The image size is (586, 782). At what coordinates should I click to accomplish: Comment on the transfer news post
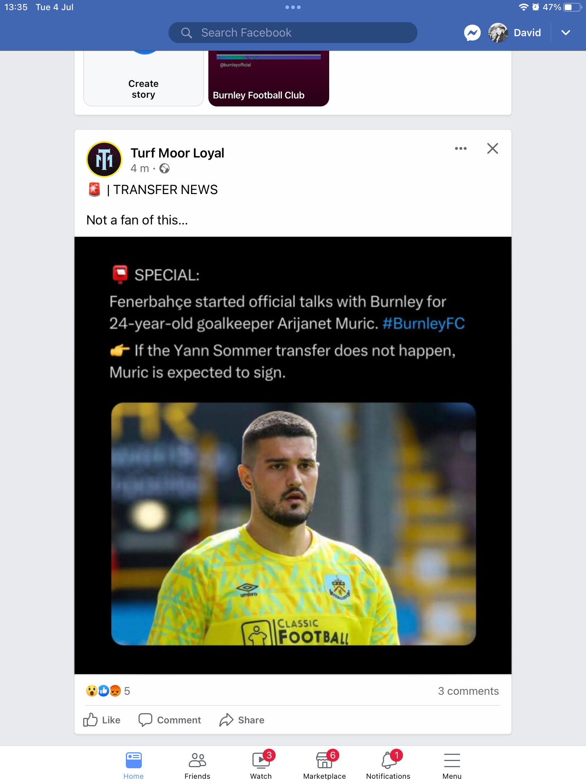click(x=170, y=720)
